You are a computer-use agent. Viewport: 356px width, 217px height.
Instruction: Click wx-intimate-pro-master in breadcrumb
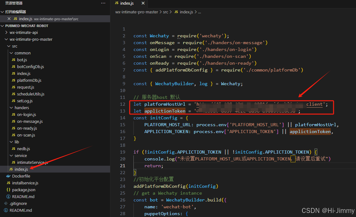137,12
